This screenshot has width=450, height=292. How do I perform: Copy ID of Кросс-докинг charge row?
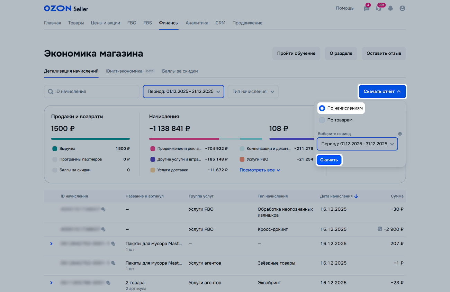pos(103,229)
